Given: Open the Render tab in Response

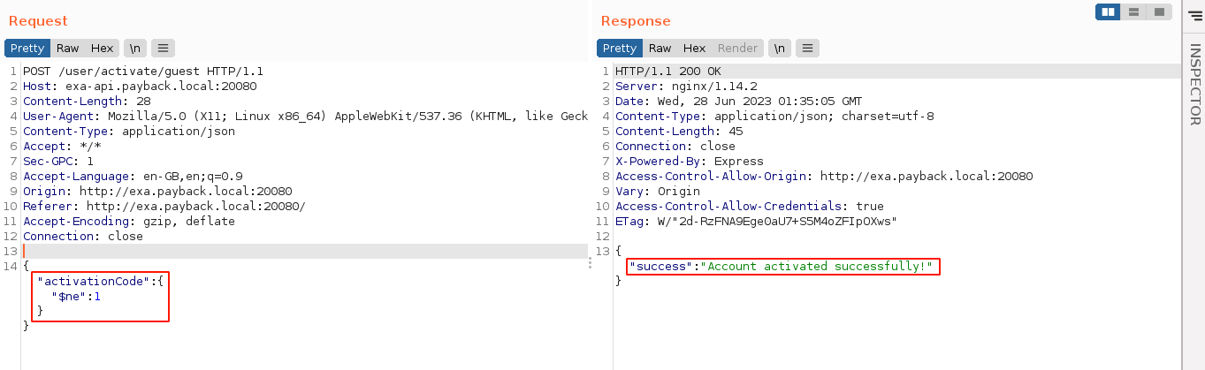Looking at the screenshot, I should (737, 49).
